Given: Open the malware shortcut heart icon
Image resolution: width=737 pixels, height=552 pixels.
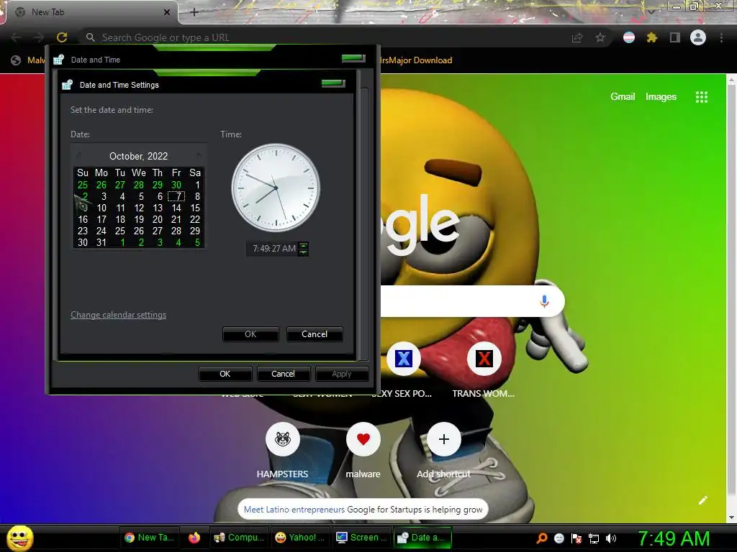Looking at the screenshot, I should point(363,439).
